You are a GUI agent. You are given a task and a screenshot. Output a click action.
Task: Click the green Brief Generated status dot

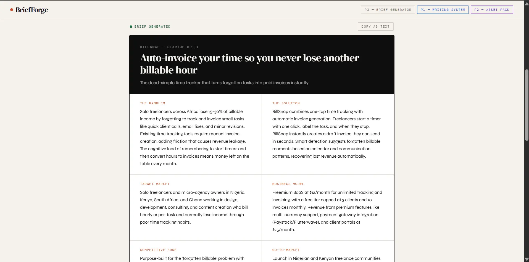(x=131, y=27)
